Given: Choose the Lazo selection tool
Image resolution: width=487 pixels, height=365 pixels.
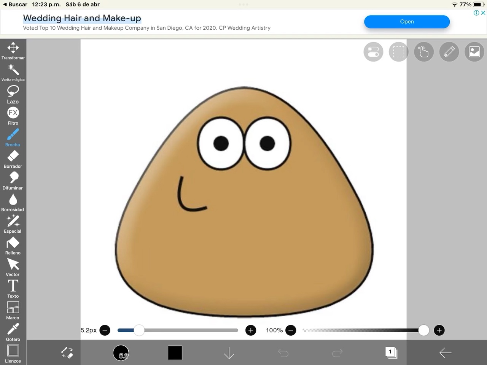Looking at the screenshot, I should point(13,94).
